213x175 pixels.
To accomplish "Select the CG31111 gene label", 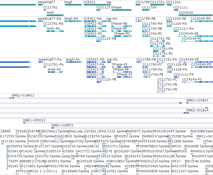I will [180, 7].
